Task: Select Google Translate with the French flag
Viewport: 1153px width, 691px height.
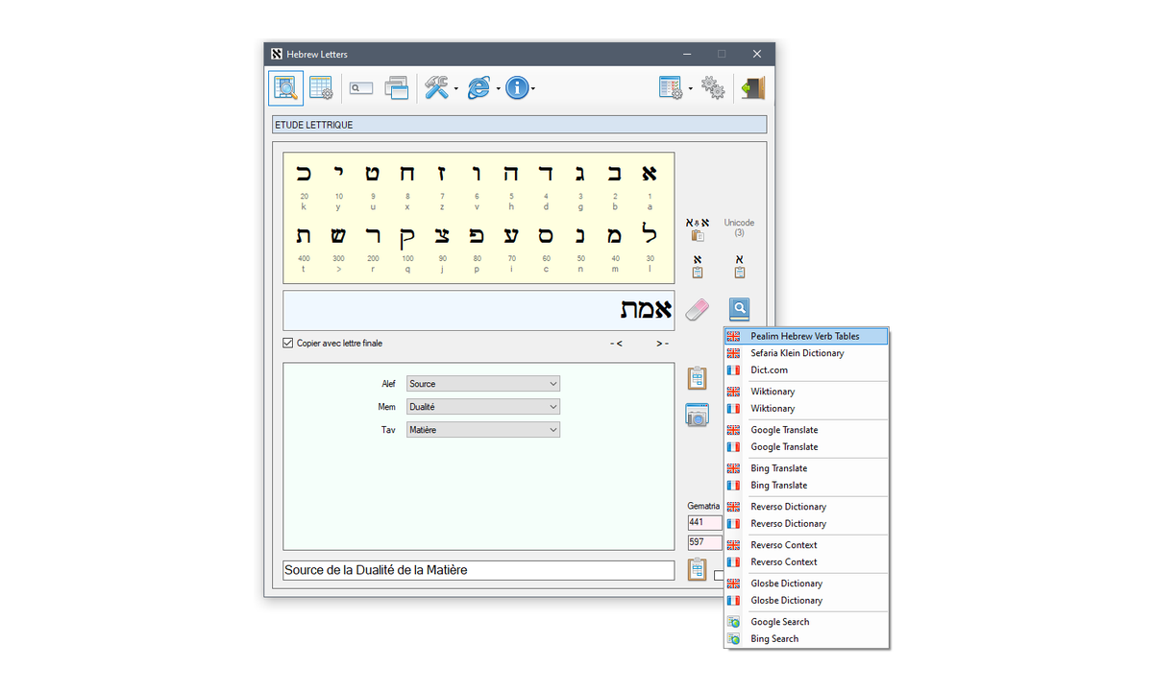Action: (806, 447)
